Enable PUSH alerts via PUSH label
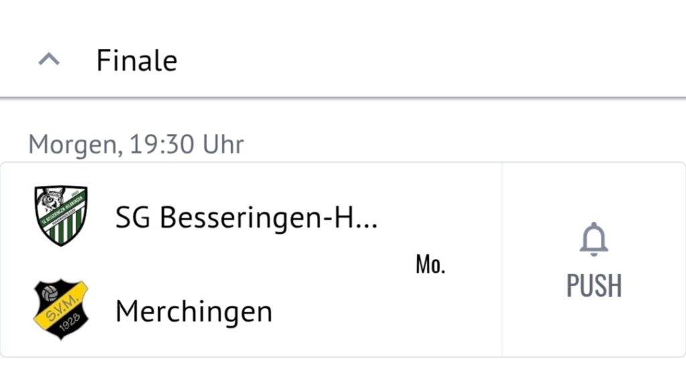The height and width of the screenshot is (383, 686). (594, 285)
